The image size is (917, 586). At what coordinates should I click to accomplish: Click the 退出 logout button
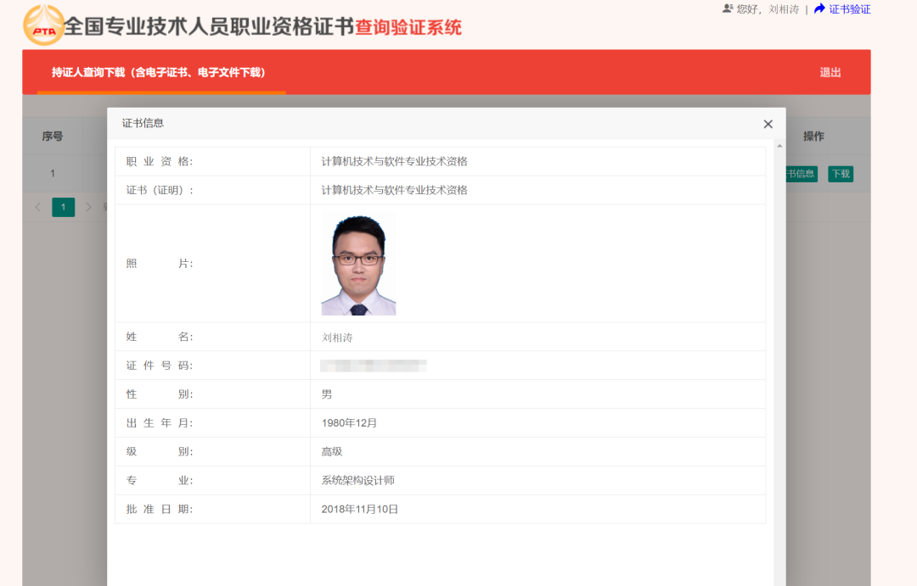pyautogui.click(x=830, y=72)
